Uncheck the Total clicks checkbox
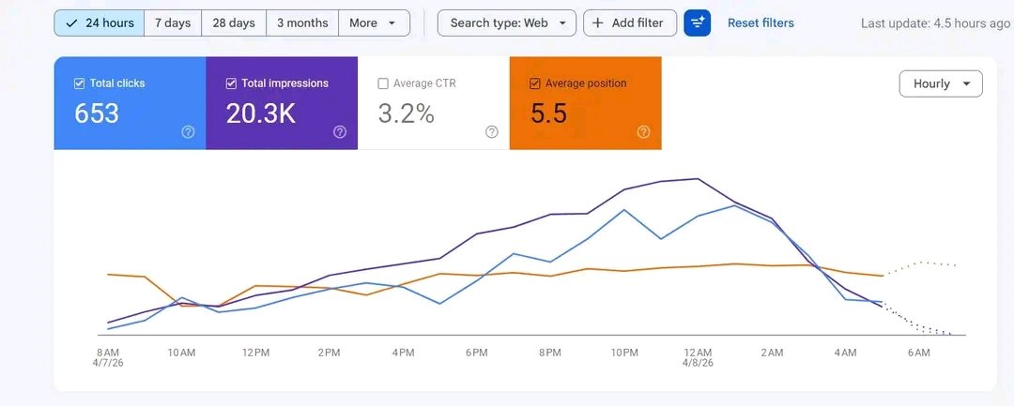Viewport: 1014px width, 406px height. pos(79,83)
